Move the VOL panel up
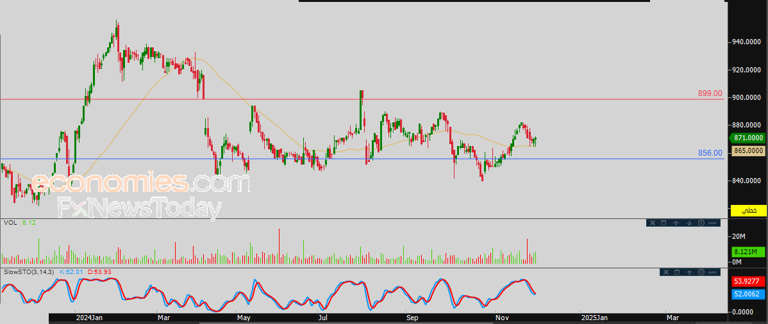Screen dimensions: 768x324 pyautogui.click(x=676, y=223)
